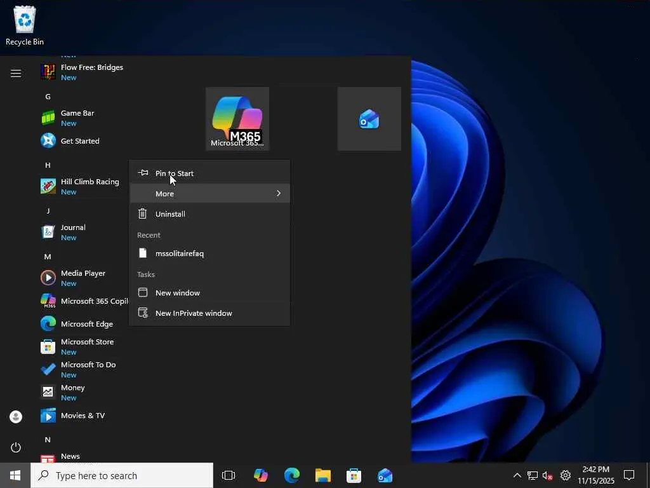
Task: Open the notification center icon
Action: (629, 475)
